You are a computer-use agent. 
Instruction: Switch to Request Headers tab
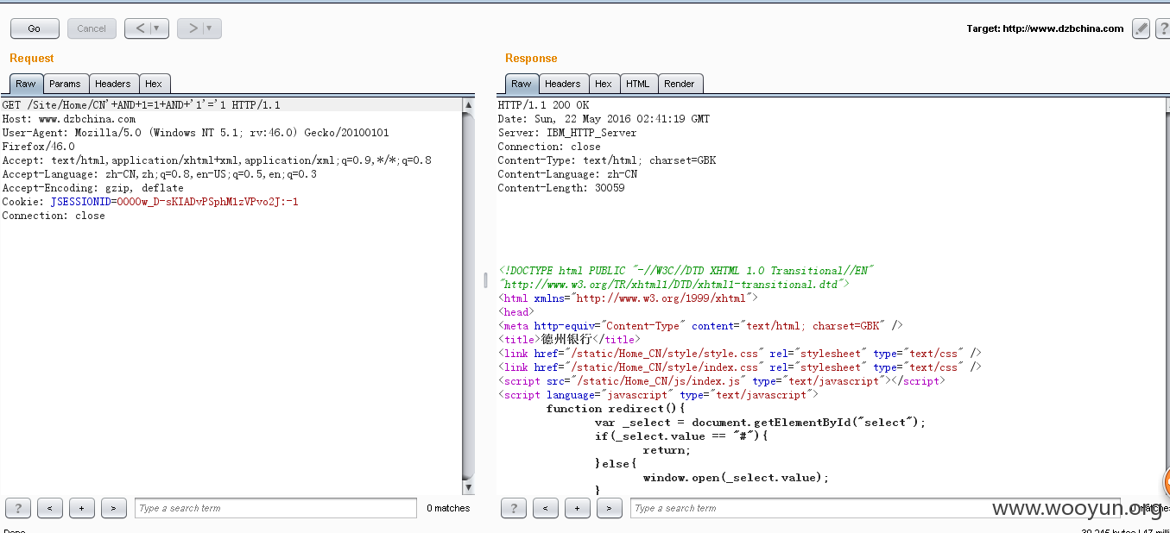(113, 84)
